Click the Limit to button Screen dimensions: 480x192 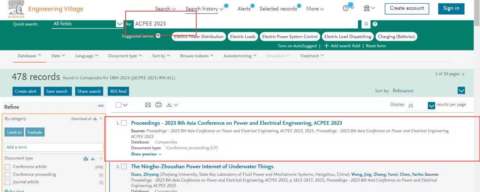pyautogui.click(x=15, y=132)
